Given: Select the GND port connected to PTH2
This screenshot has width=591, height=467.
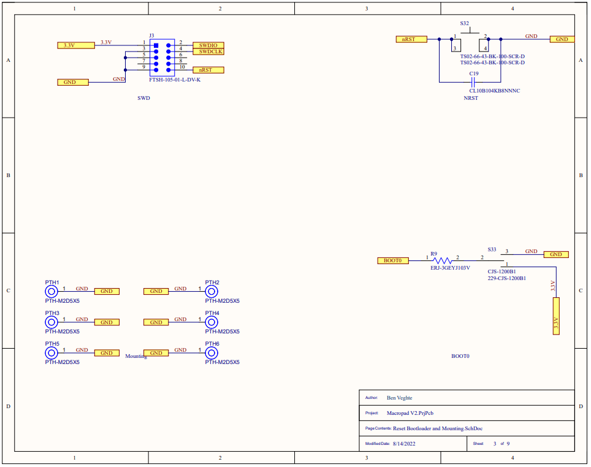Looking at the screenshot, I should click(x=156, y=291).
